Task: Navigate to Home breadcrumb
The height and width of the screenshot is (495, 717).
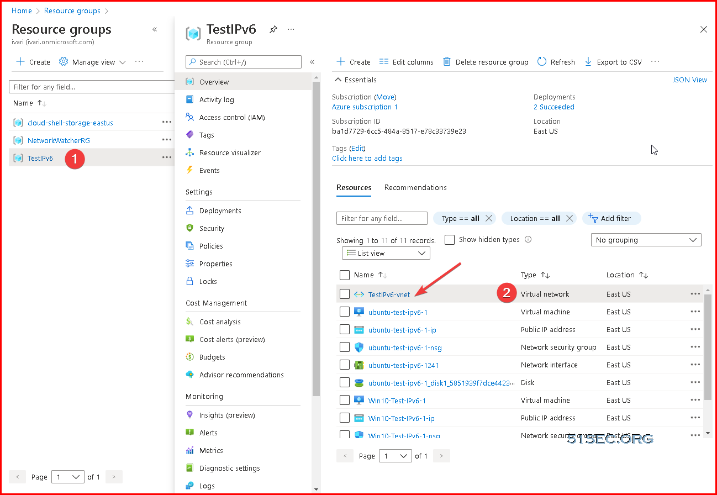Action: point(22,10)
